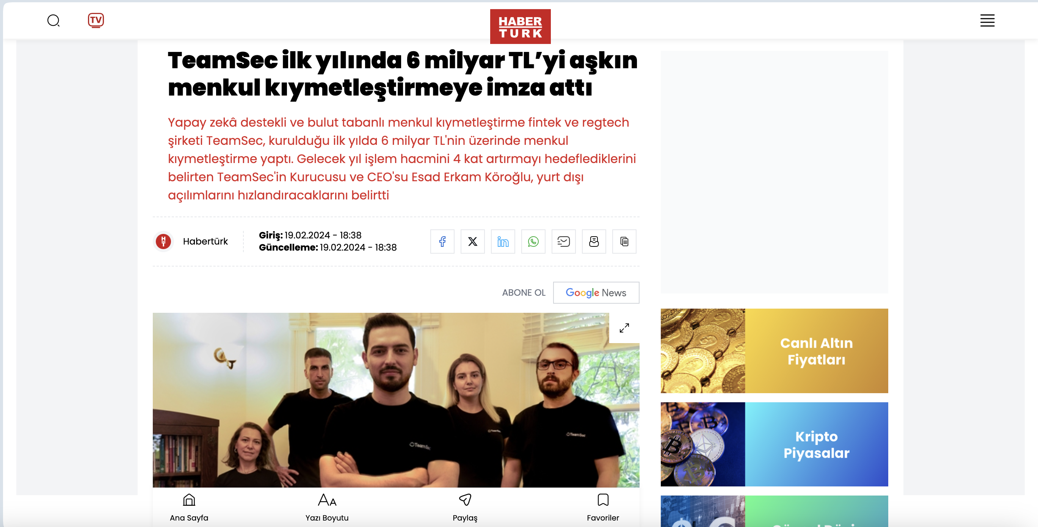This screenshot has height=527, width=1038.
Task: Open Paylaş share options
Action: coord(465,507)
